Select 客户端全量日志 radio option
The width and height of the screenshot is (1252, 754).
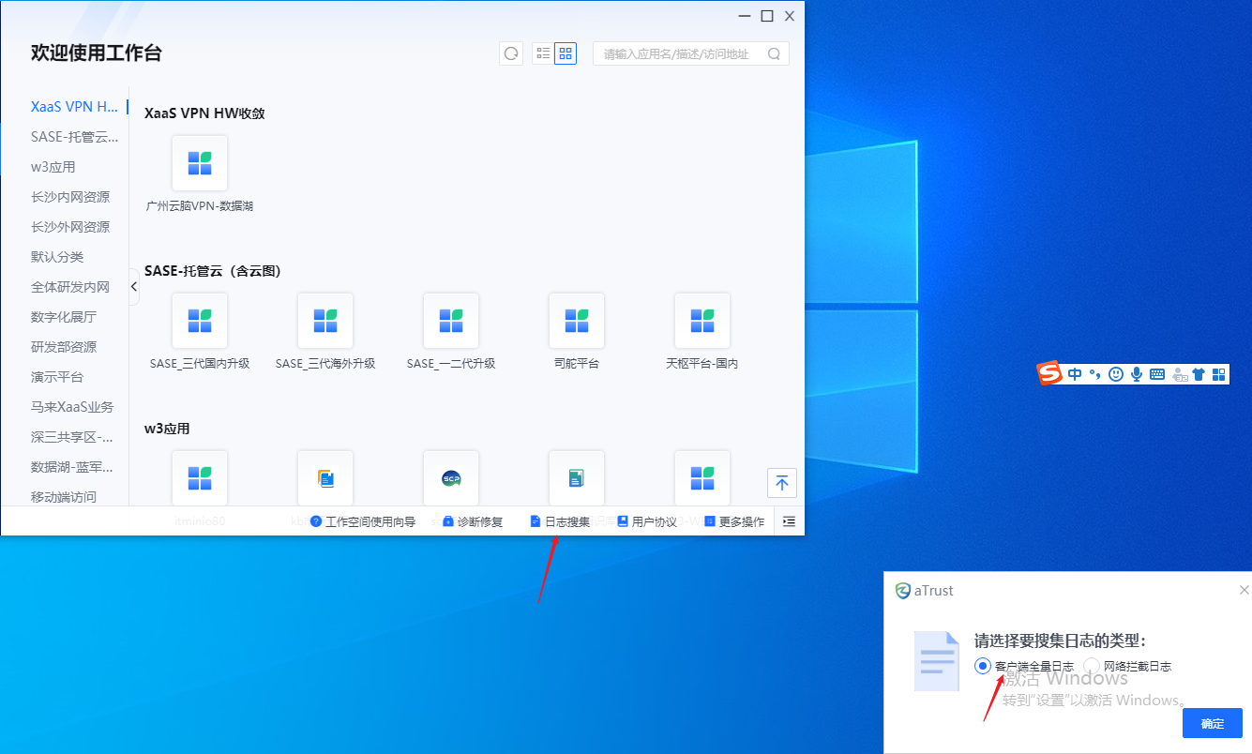pos(983,666)
